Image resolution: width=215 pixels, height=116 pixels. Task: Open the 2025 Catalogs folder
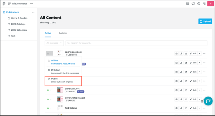pos(17,24)
